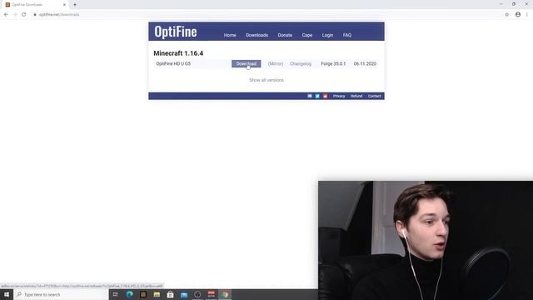Screen dimensions: 533x300
Task: Click the taskbar search box
Action: point(61,294)
